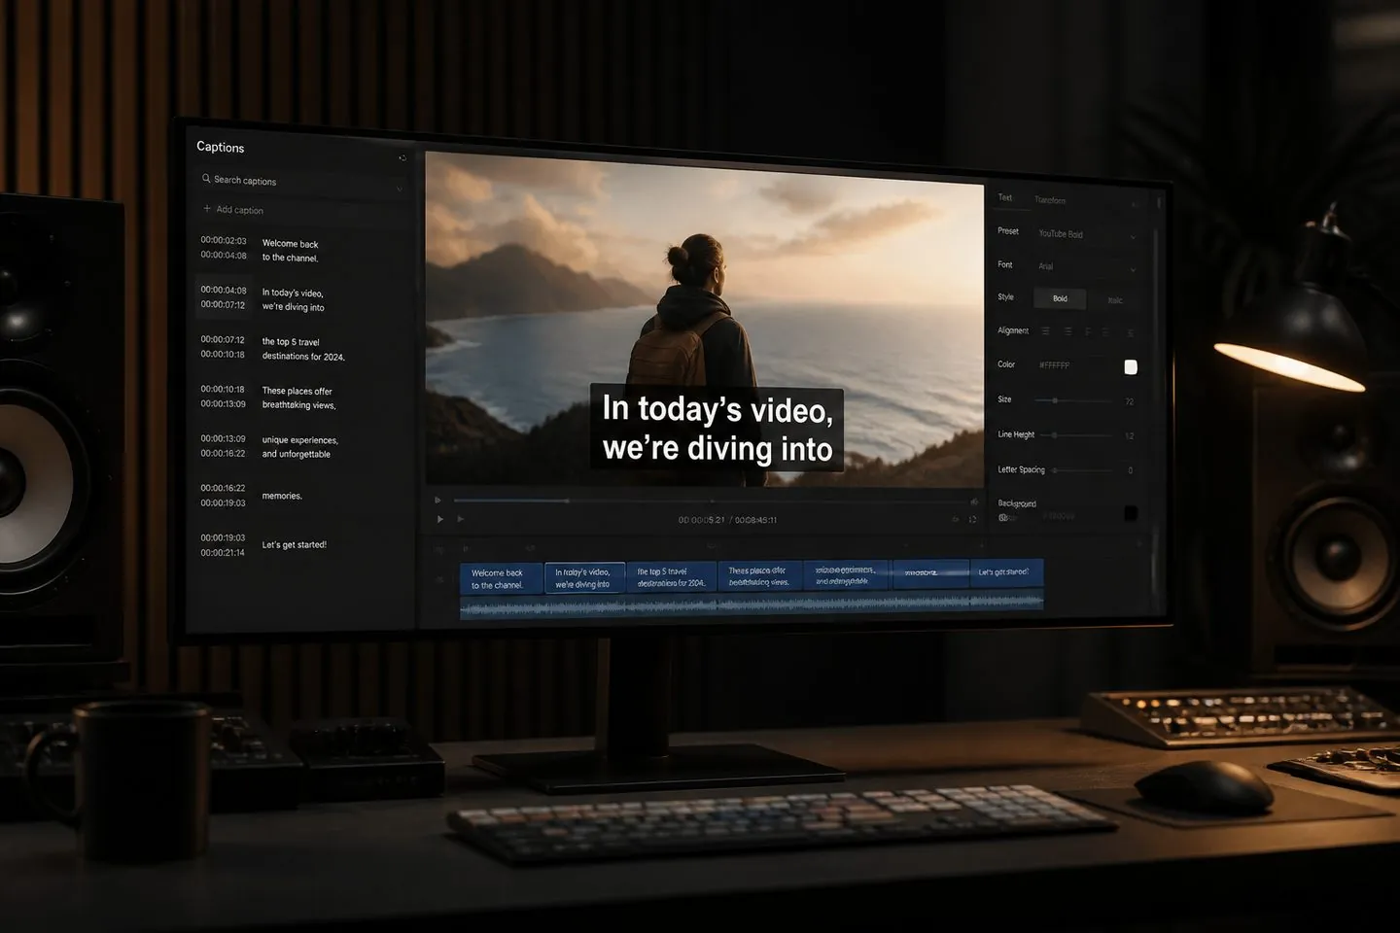The height and width of the screenshot is (933, 1400).
Task: Switch to the Text tab
Action: (x=1005, y=197)
